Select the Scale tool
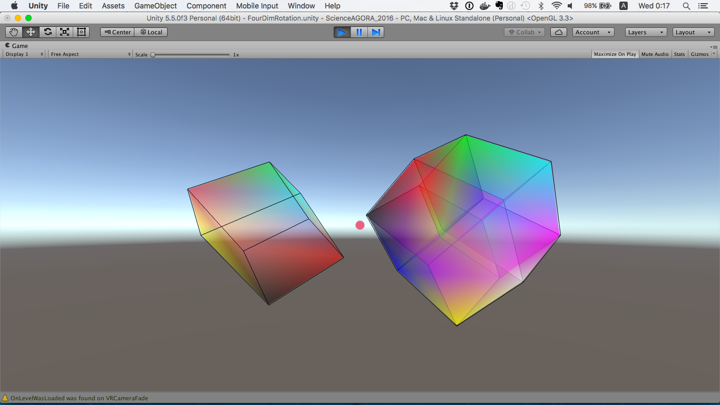 tap(64, 32)
